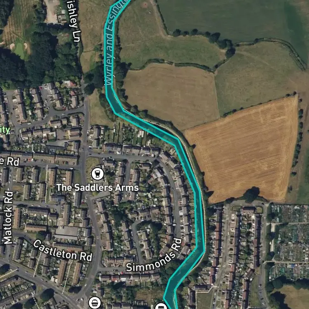Select the shopping basket store marker

pos(95,303)
